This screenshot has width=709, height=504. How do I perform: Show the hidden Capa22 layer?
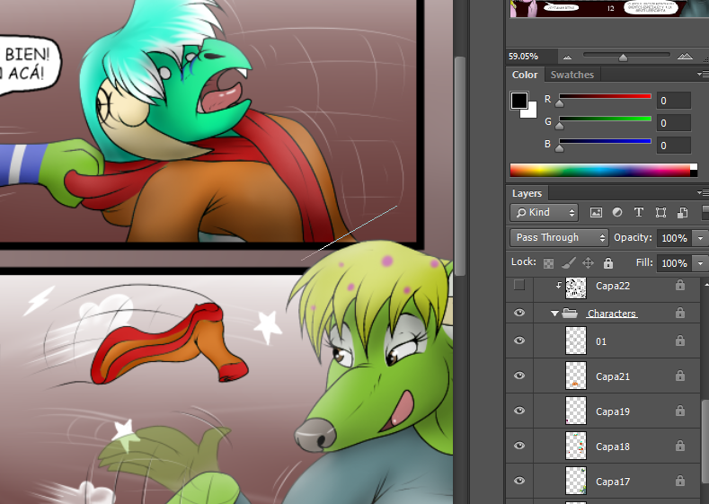[x=519, y=285]
